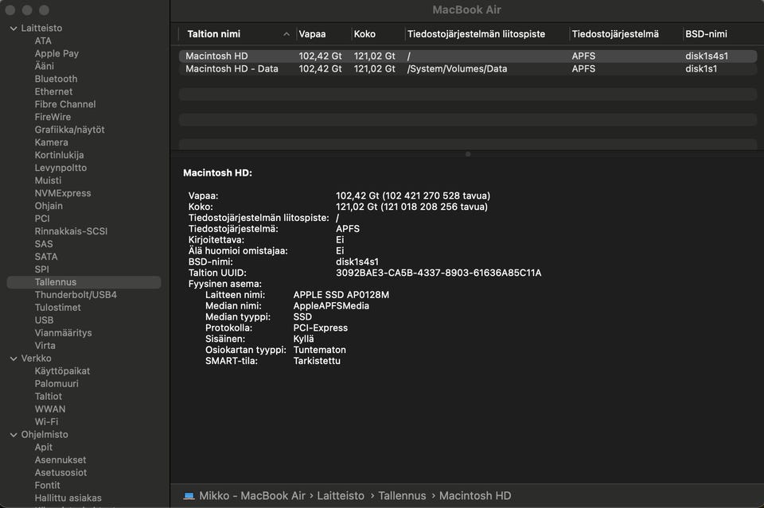Open Hallittu asiakas entry
764x508 pixels.
(x=68, y=498)
